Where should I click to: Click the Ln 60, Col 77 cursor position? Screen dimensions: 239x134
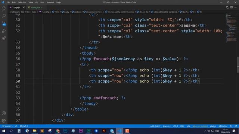point(155,126)
